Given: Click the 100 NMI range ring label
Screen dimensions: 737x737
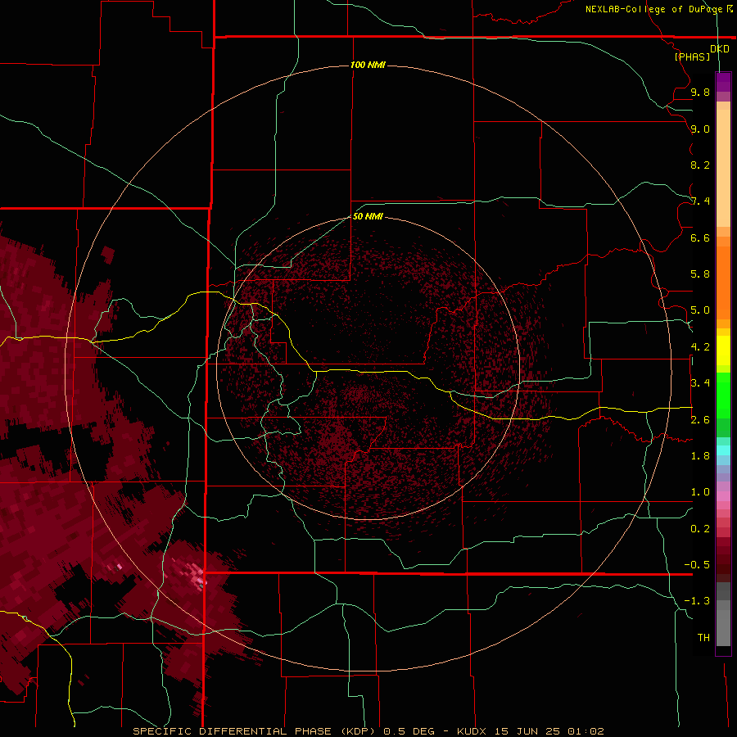Looking at the screenshot, I should pos(368,65).
